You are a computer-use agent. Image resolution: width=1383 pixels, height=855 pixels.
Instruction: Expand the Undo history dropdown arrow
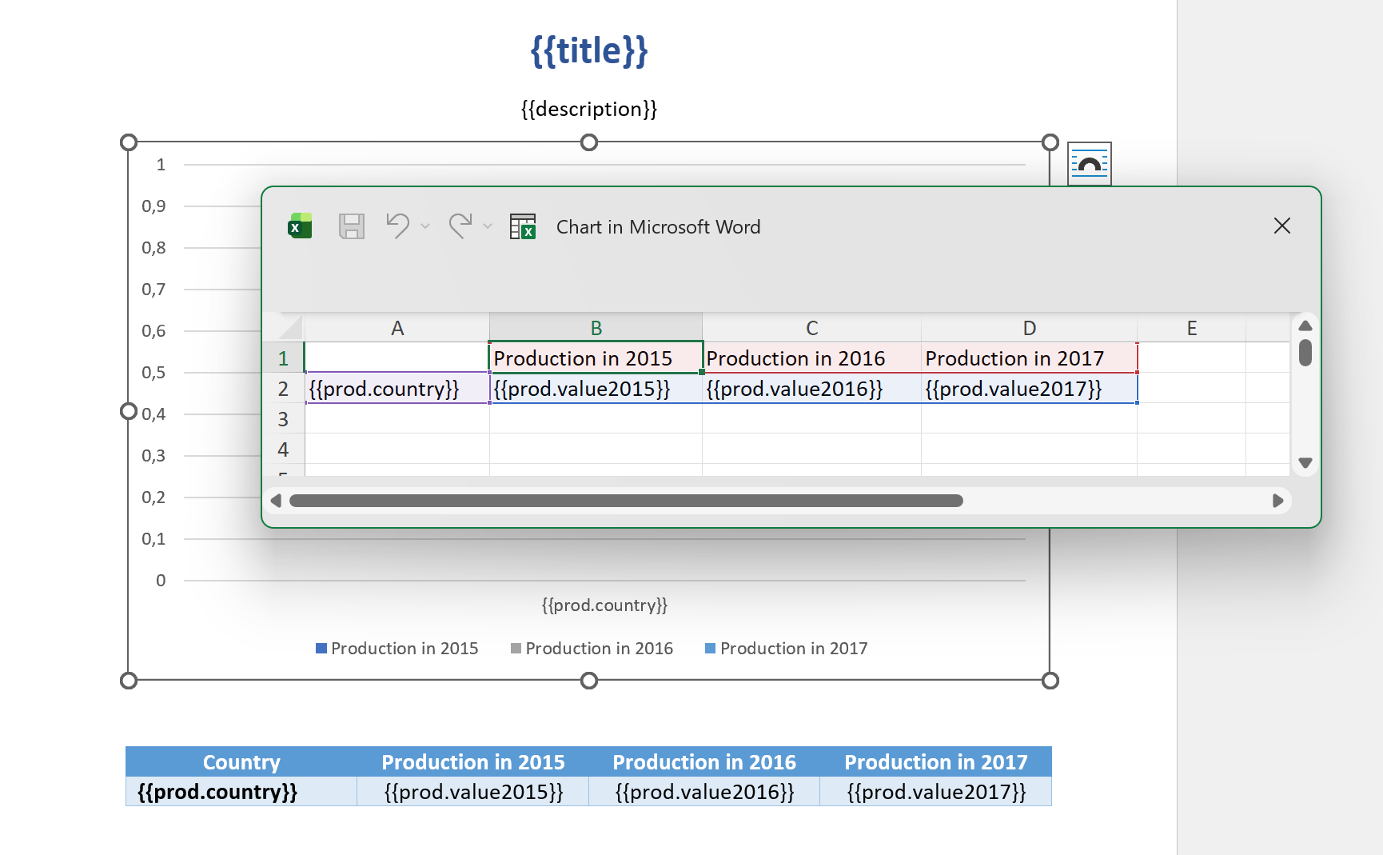tap(425, 226)
